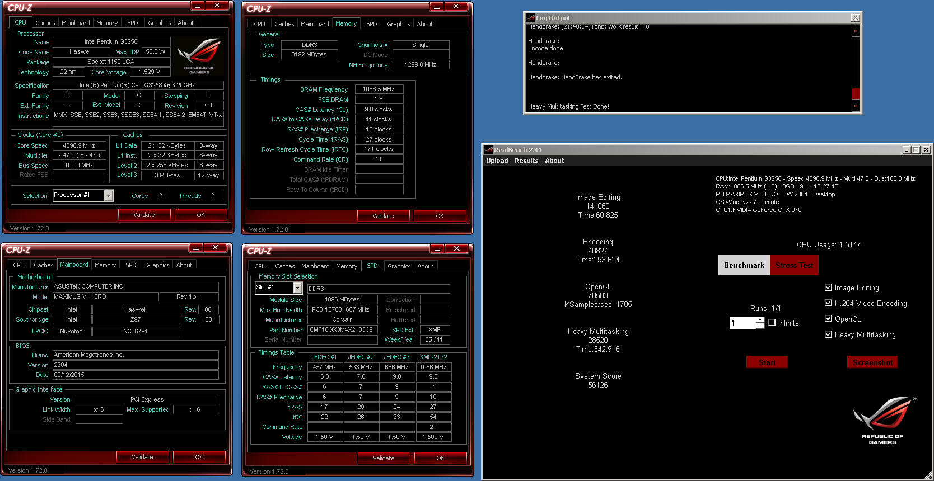Click OK in CPU-Z CPU window
The height and width of the screenshot is (481, 934).
click(200, 215)
